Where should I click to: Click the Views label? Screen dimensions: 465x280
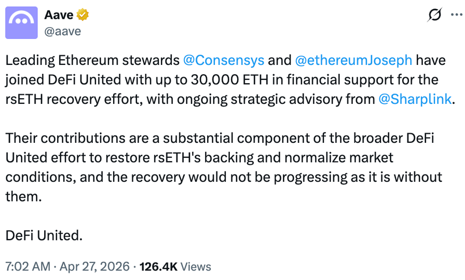196,266
